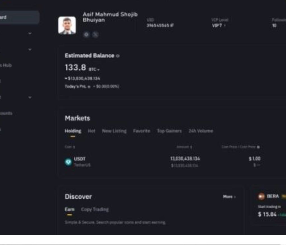
Task: Click the More link in Discover
Action: pyautogui.click(x=229, y=197)
